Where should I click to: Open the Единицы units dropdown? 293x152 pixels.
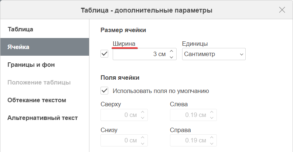(x=214, y=54)
